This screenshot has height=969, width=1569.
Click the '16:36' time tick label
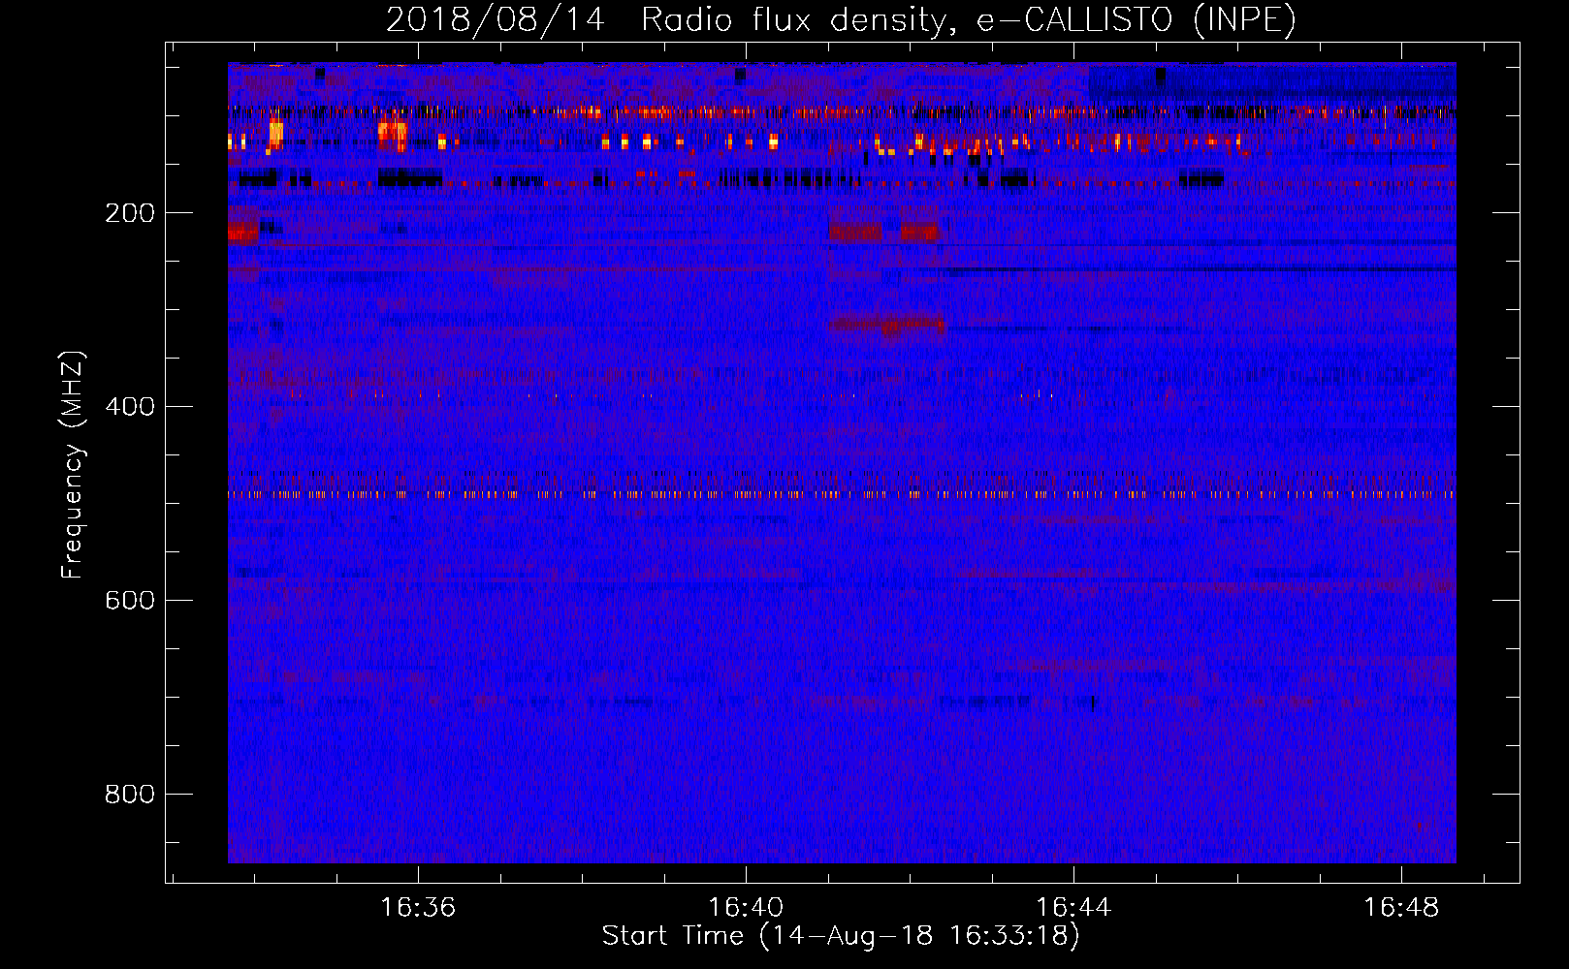pyautogui.click(x=418, y=908)
